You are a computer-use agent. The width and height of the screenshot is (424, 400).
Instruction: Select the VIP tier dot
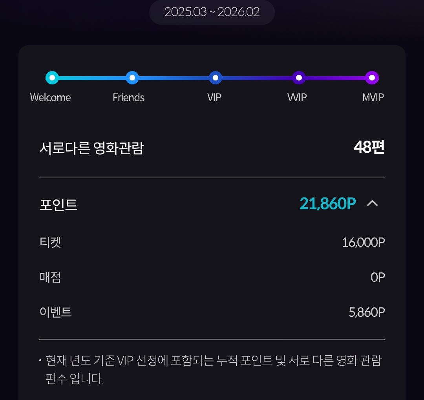click(216, 78)
